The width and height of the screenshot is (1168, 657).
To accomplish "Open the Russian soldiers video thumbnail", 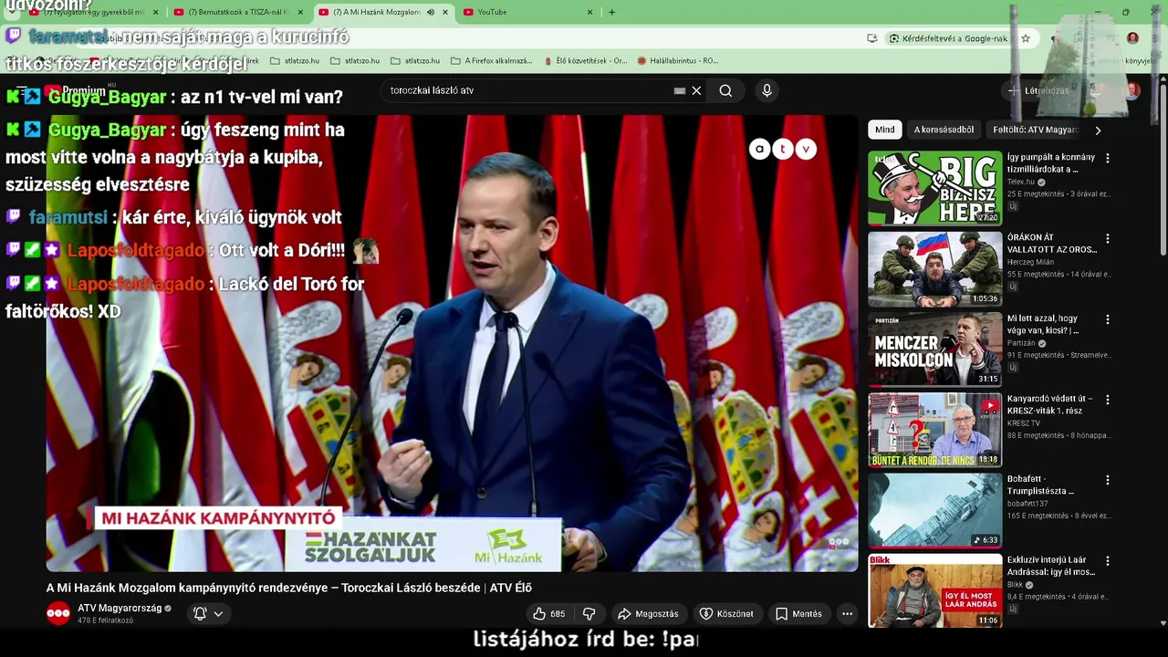I will [x=934, y=268].
